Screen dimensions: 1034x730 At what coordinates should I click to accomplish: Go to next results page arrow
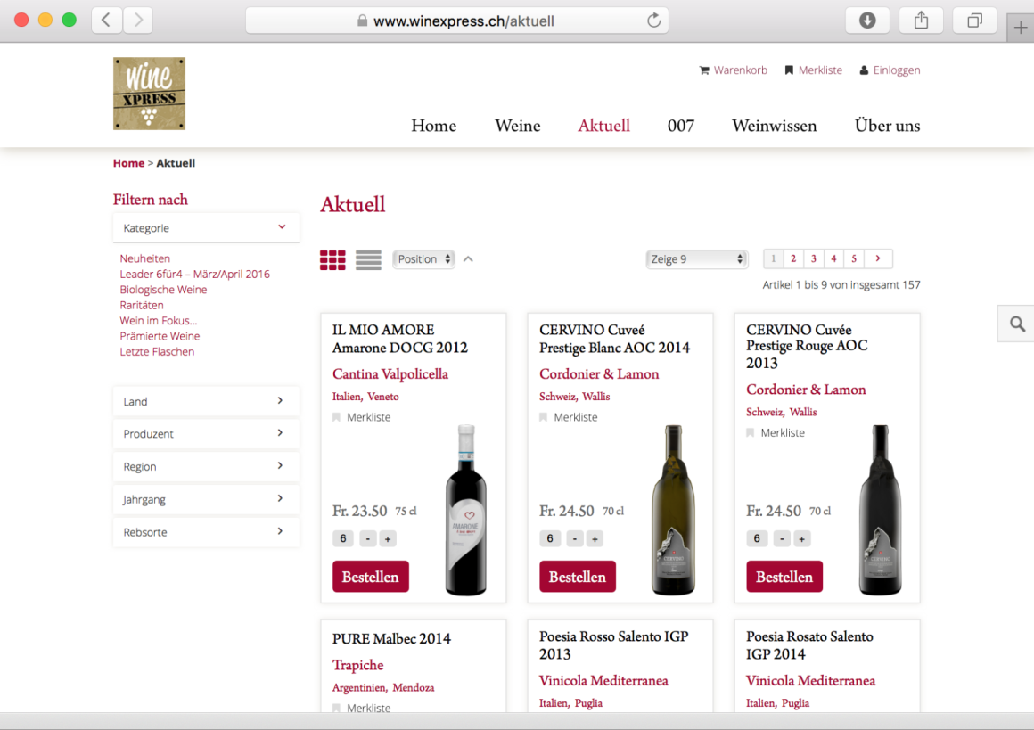click(x=878, y=258)
